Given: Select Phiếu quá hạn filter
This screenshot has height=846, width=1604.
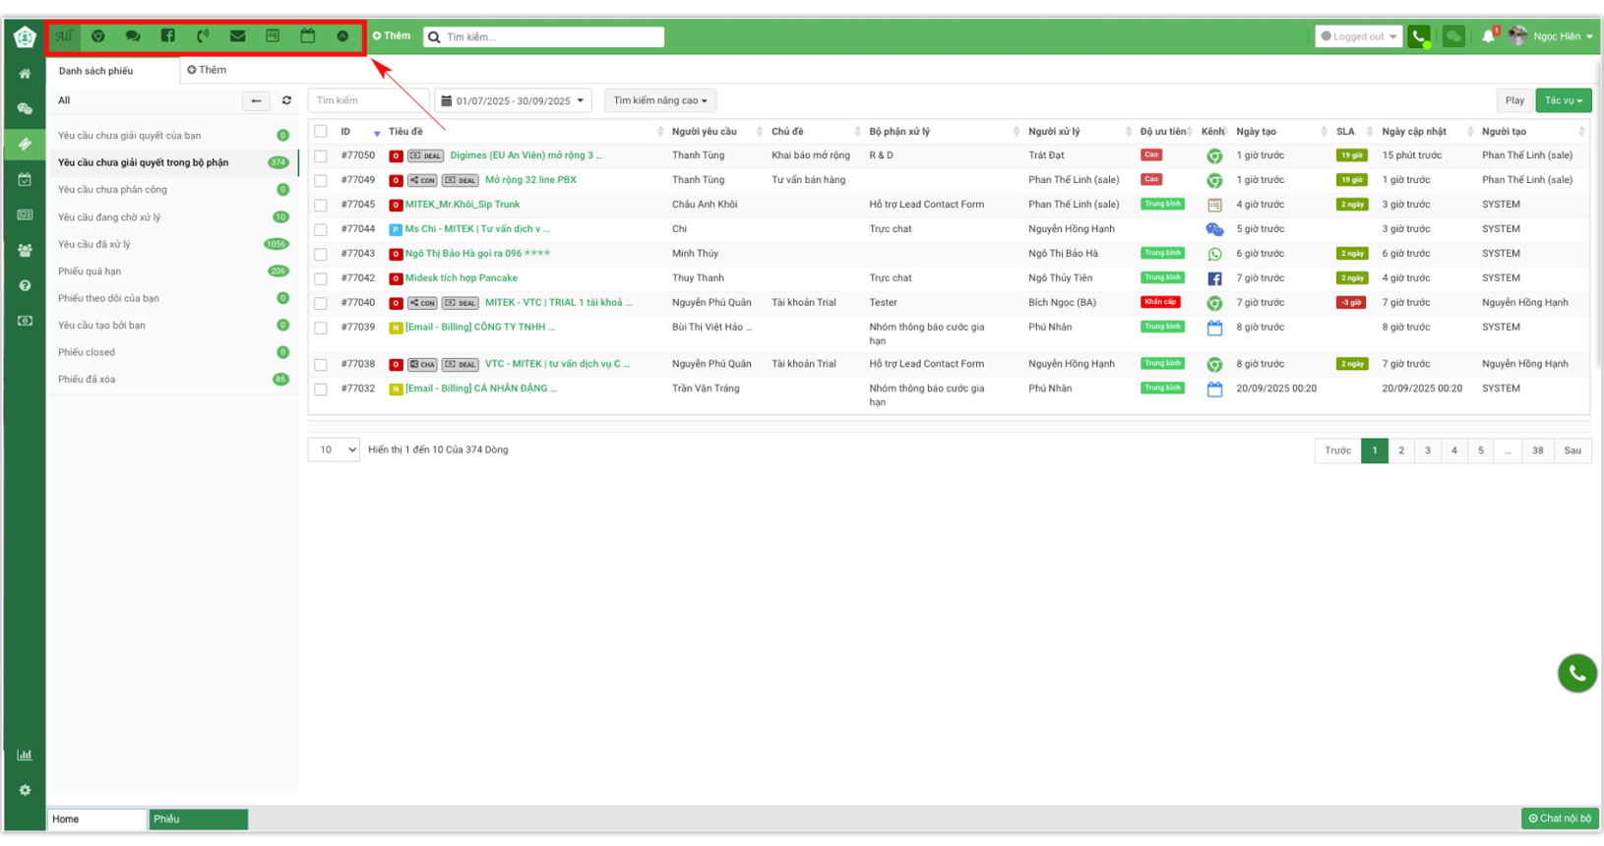Looking at the screenshot, I should [x=90, y=272].
